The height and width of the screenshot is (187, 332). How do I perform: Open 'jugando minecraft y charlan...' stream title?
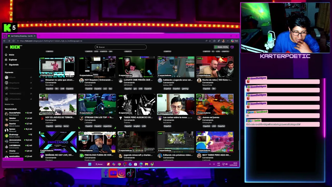pyautogui.click(x=138, y=155)
